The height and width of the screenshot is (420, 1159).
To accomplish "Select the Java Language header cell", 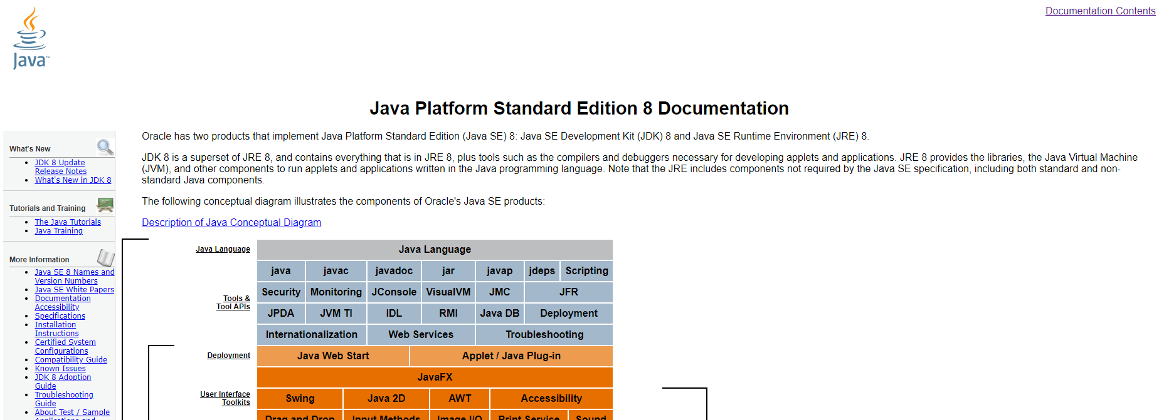I will point(435,249).
